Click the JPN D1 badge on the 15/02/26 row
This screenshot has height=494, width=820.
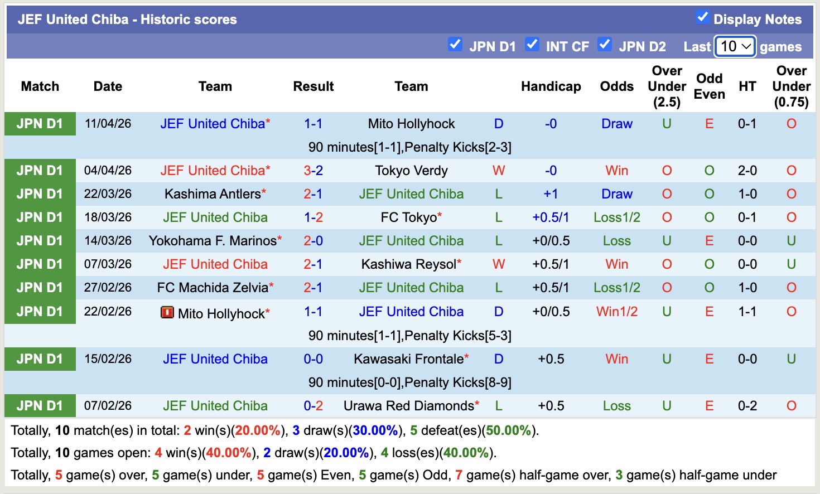point(40,359)
